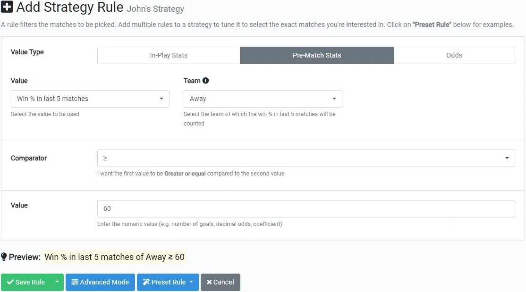Click the magic wand icon on Preset Rule
This screenshot has height=292, width=526.
pyautogui.click(x=146, y=282)
